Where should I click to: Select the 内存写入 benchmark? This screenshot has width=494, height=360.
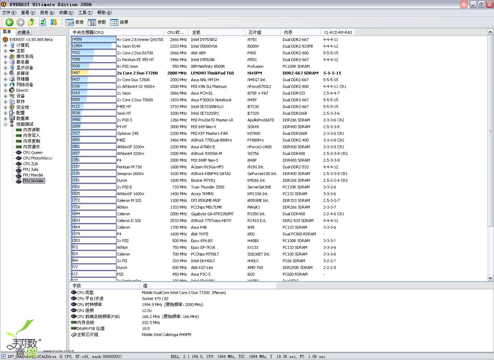31,136
